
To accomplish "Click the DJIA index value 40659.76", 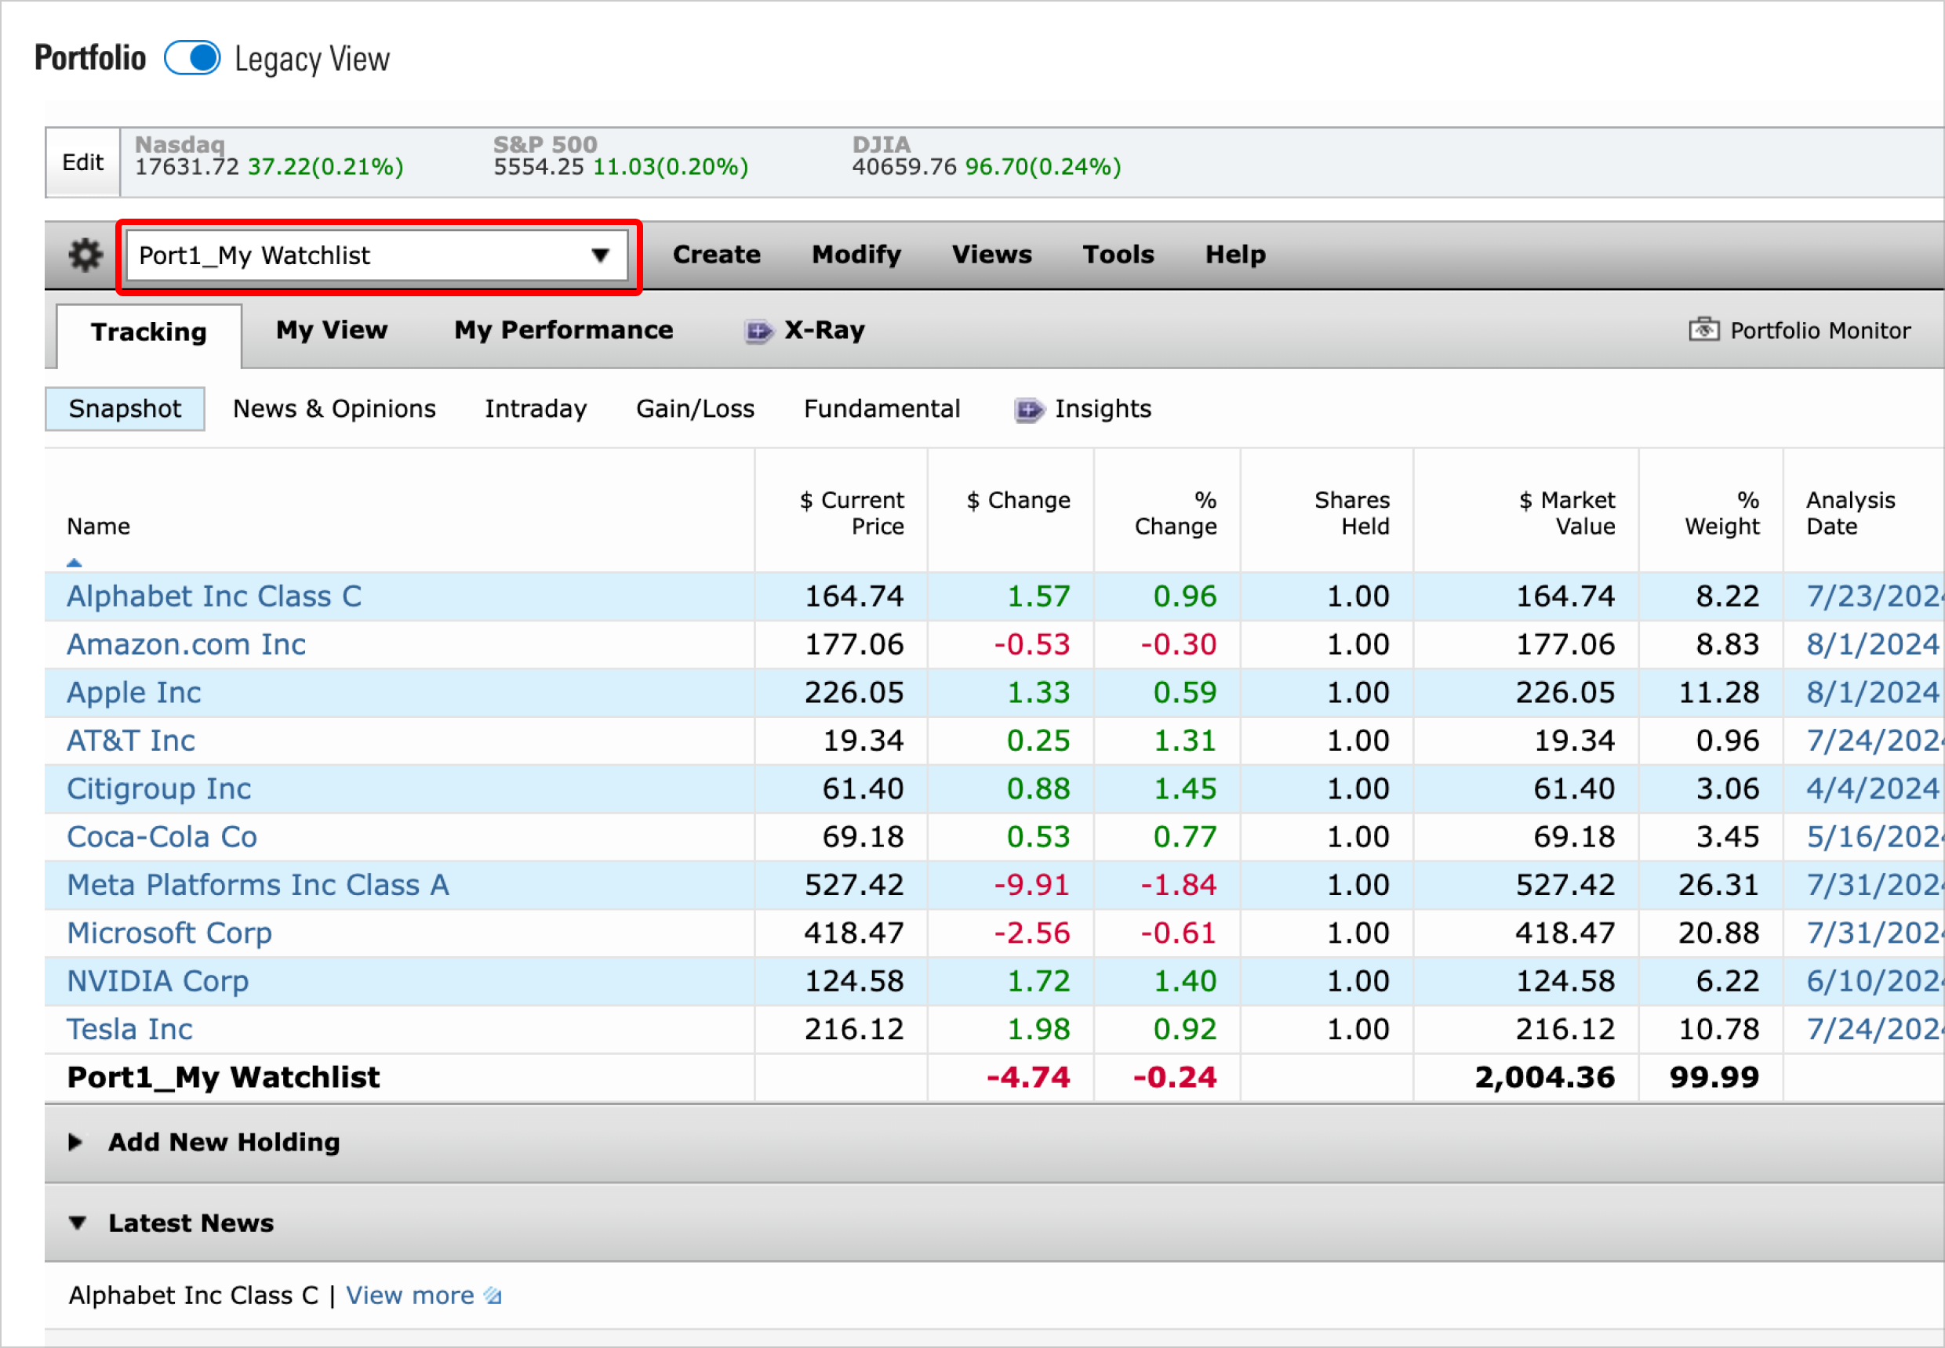I will coord(903,167).
